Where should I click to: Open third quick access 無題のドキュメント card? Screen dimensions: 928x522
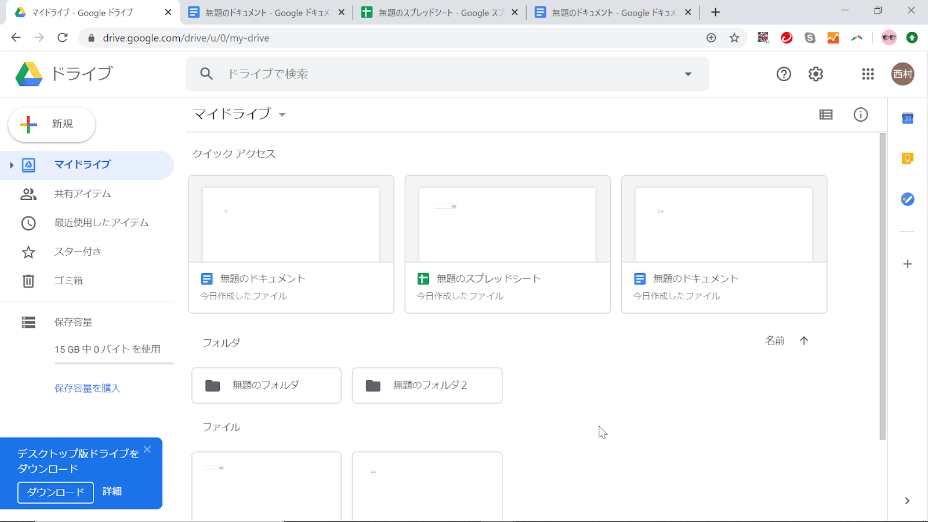pos(724,244)
